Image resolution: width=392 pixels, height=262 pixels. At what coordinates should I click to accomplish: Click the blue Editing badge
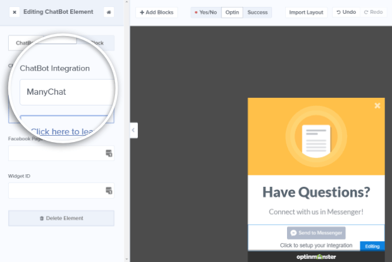[372, 246]
